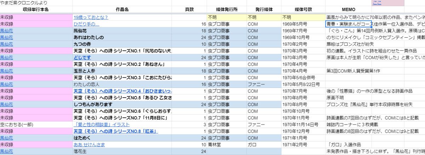Select the memo cell '「ガロ」入選作品'
This screenshot has height=155, width=425.
tap(348, 145)
